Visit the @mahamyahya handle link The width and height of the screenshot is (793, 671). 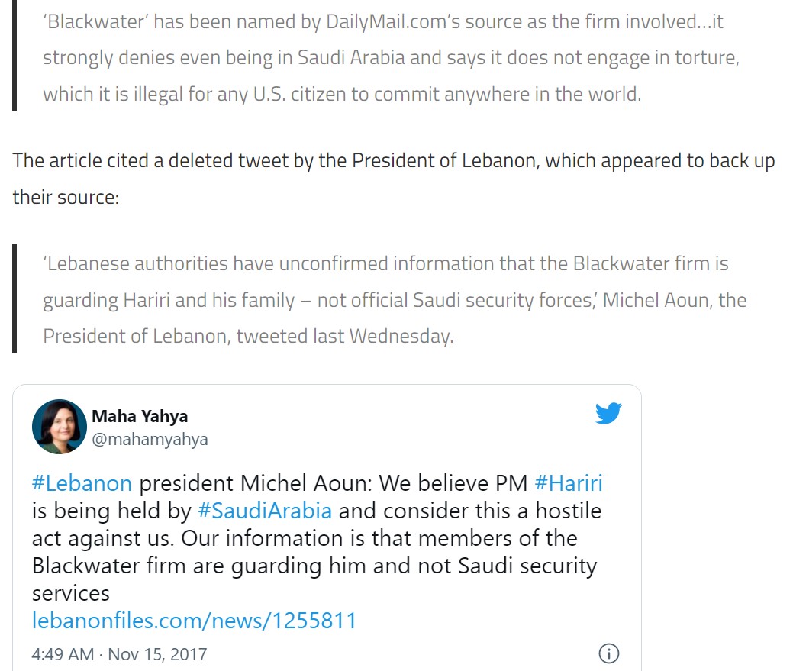(x=150, y=440)
